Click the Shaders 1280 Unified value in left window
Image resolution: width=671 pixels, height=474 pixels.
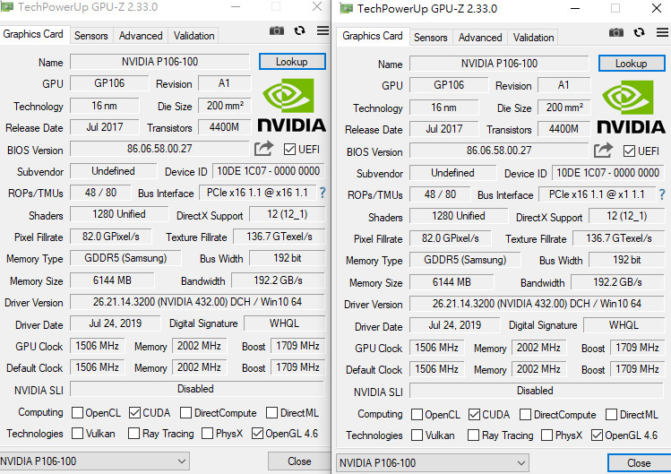click(x=119, y=214)
